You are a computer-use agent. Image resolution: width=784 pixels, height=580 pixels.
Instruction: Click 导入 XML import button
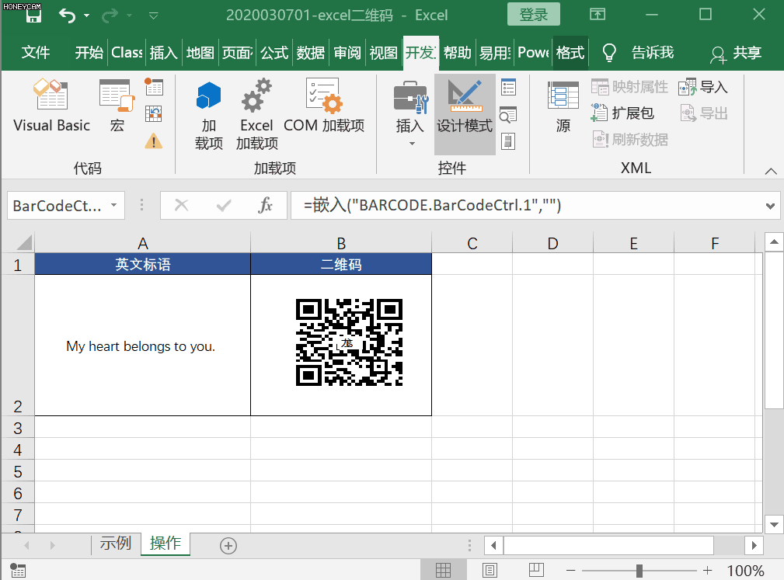pos(702,87)
